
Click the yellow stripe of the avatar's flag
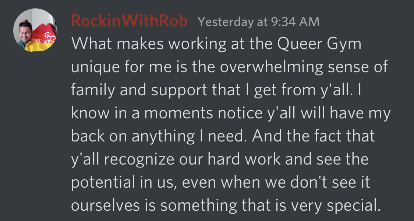point(40,47)
